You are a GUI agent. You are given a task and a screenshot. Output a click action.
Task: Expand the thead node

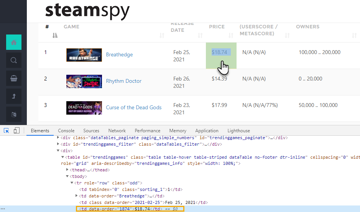[x=67, y=170]
